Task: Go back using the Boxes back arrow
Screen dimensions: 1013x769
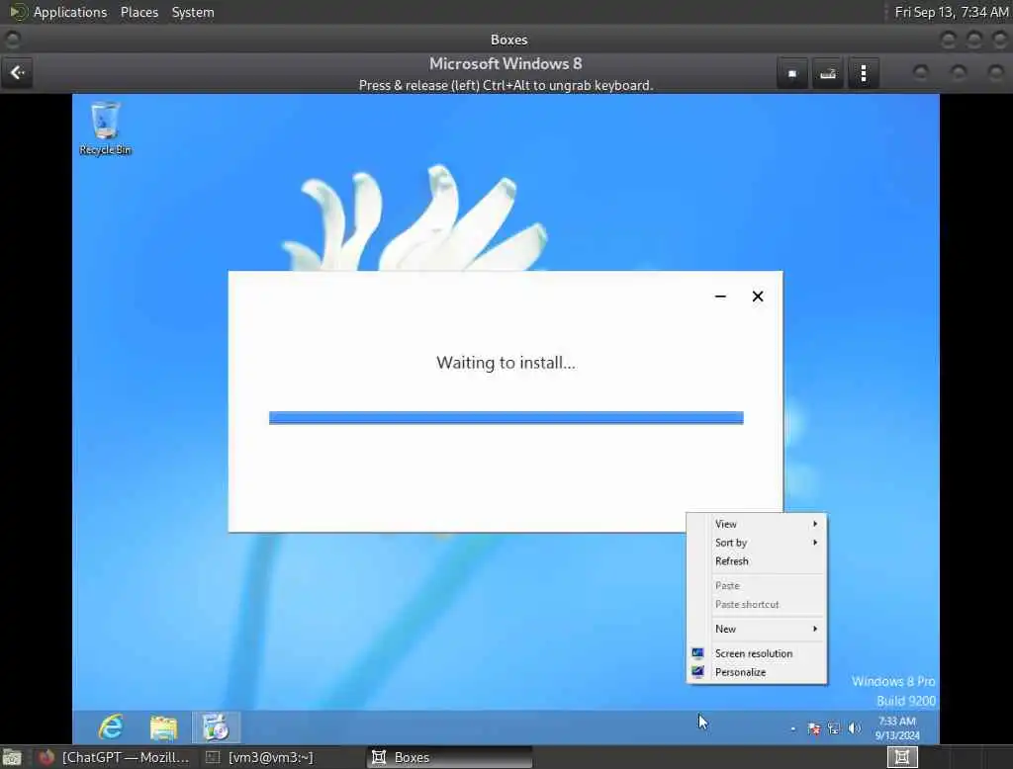Action: click(x=18, y=73)
